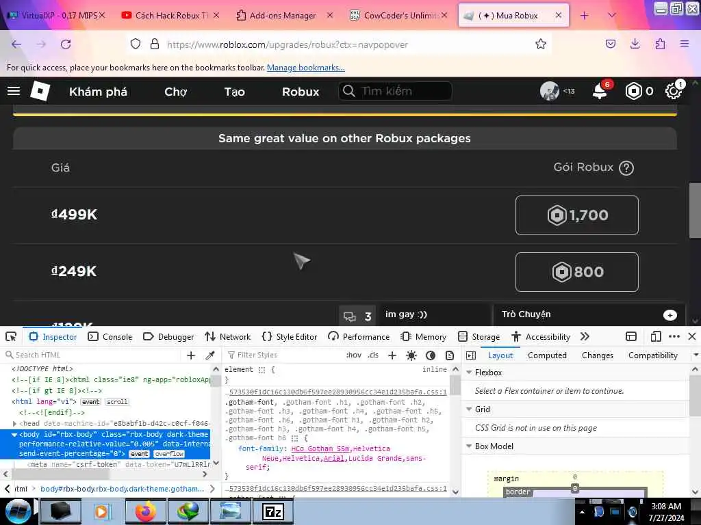Open the sidebar tabs overflow dropdown
This screenshot has width=701, height=525.
[x=696, y=355]
